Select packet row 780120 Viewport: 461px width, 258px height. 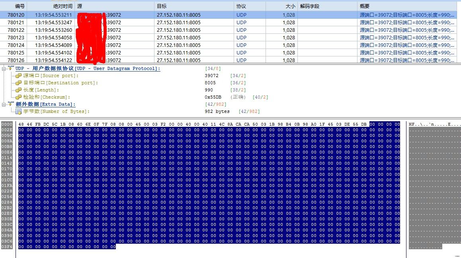point(229,15)
